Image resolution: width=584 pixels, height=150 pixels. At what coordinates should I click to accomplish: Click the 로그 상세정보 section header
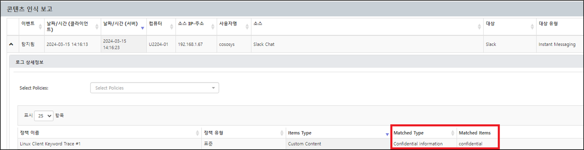29,62
